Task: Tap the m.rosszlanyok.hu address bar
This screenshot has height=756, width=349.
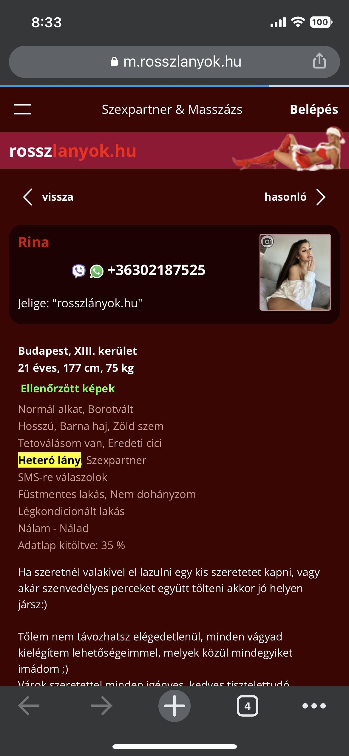Action: (174, 62)
